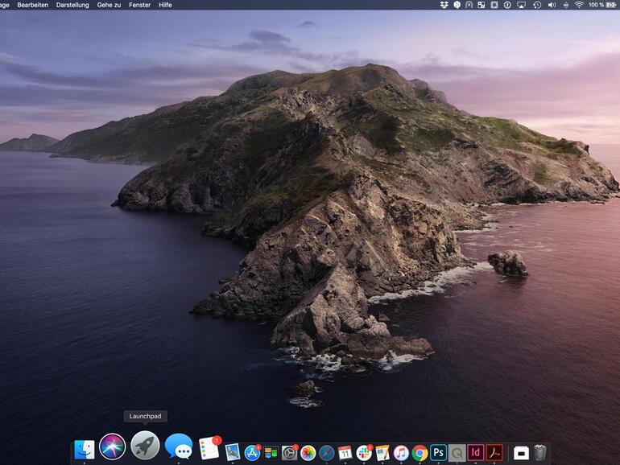Image resolution: width=620 pixels, height=465 pixels.
Task: Open Adobe Photoshop from dock
Action: click(438, 453)
